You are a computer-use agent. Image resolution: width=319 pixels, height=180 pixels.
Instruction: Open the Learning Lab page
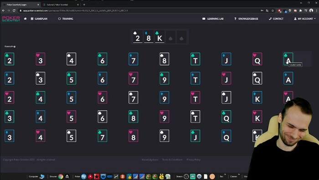pos(213,19)
